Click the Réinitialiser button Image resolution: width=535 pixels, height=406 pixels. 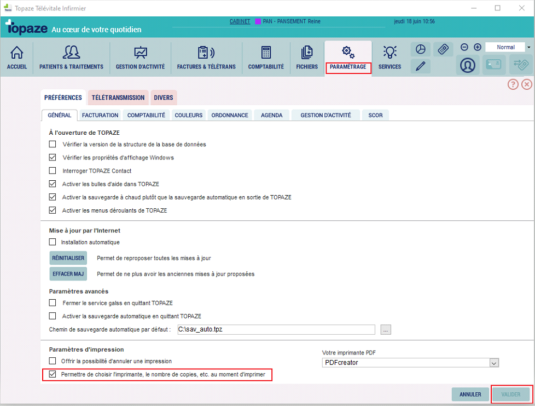point(68,258)
